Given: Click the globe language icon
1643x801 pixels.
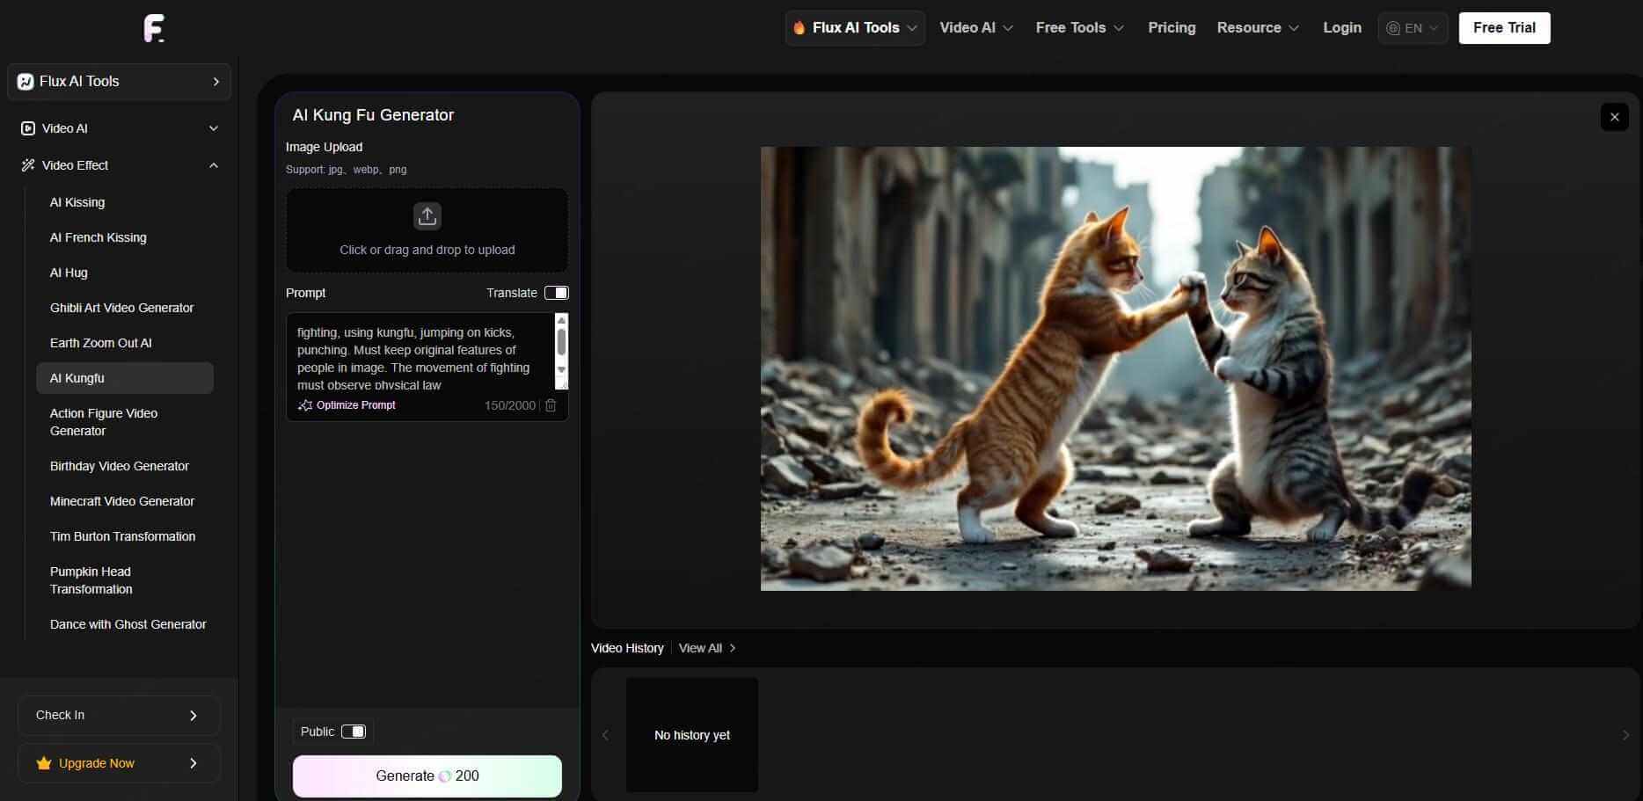Looking at the screenshot, I should [1393, 28].
